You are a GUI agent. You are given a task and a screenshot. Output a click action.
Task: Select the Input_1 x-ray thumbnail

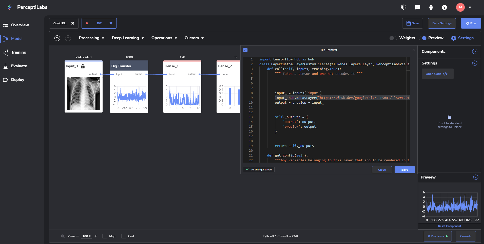pyautogui.click(x=84, y=94)
